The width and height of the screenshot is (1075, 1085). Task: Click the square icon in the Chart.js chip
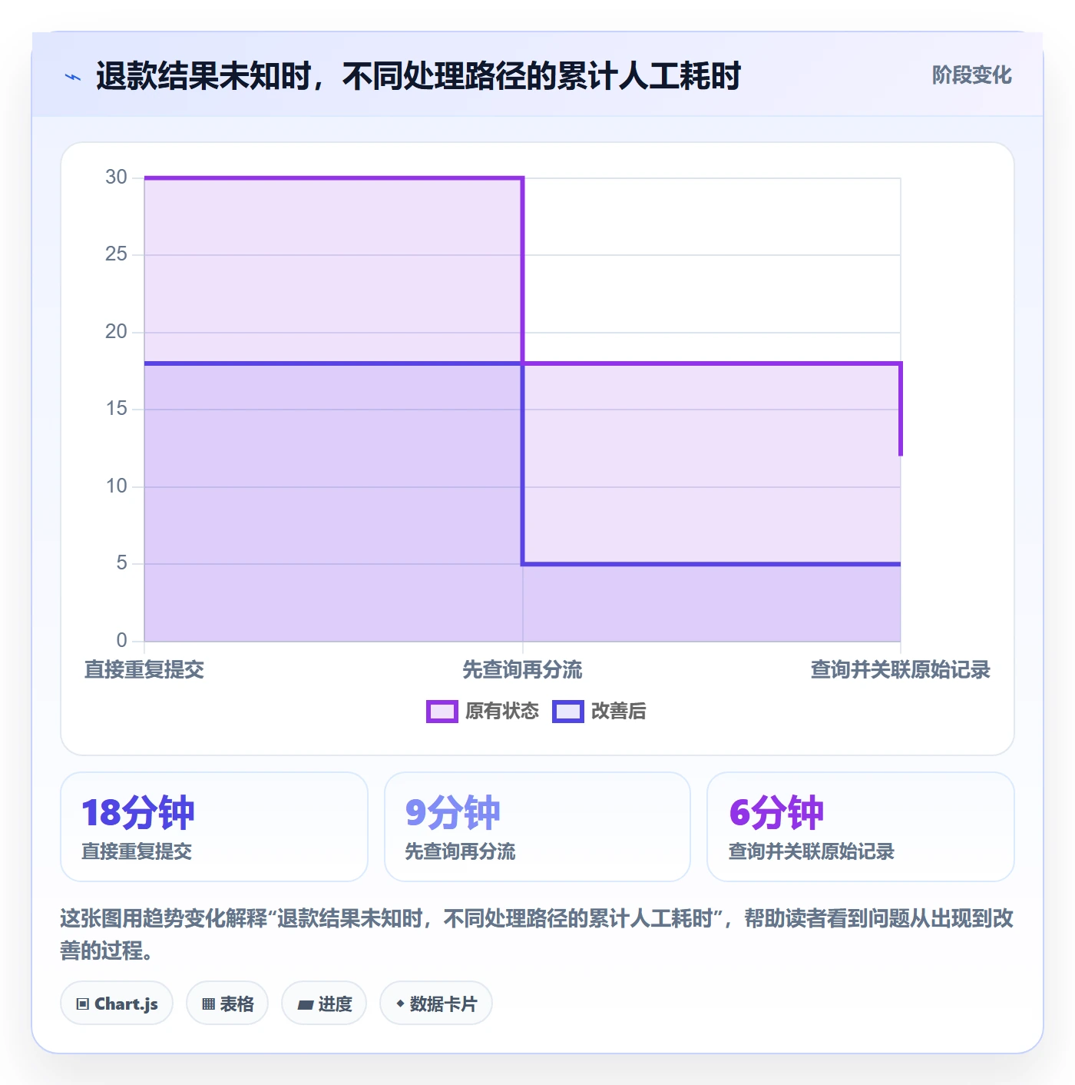(x=83, y=1004)
